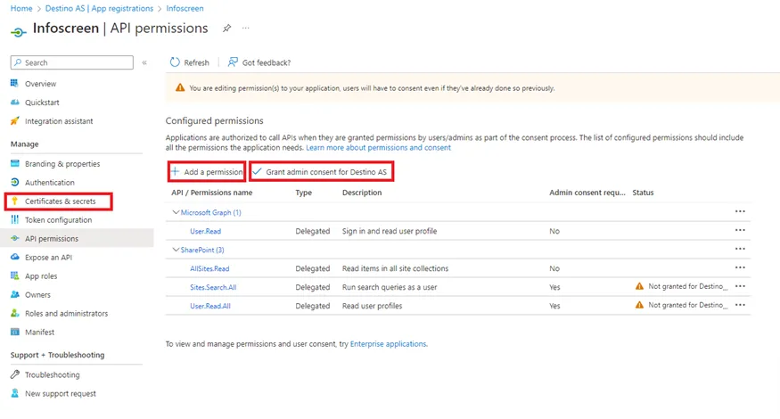Open the User.Read.All permission link
This screenshot has width=780, height=419.
coord(209,306)
